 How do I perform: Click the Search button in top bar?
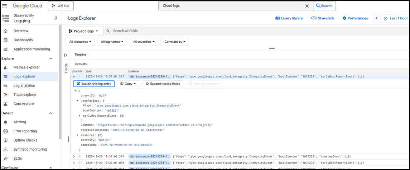(x=324, y=6)
